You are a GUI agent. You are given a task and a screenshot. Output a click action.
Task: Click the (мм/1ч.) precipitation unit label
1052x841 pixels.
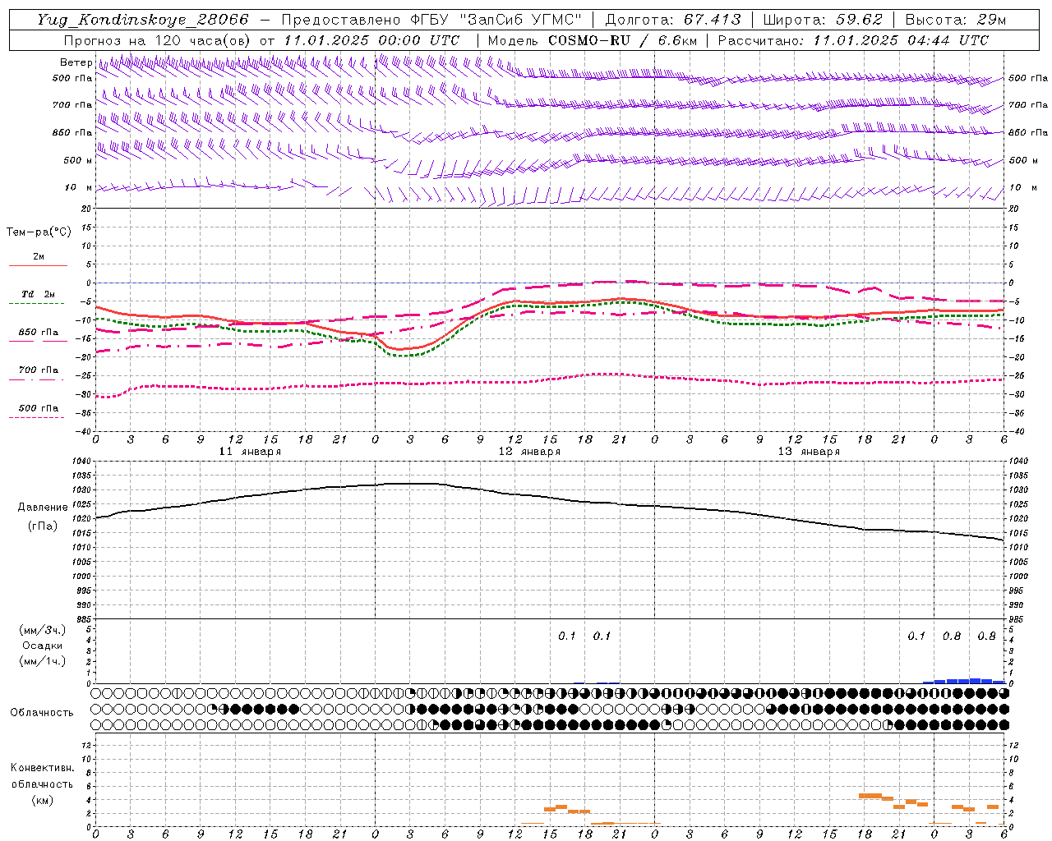(43, 661)
